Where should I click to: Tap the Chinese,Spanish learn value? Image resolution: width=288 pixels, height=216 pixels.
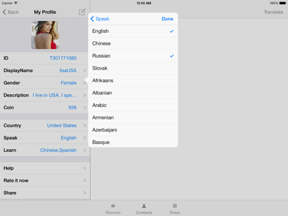tap(58, 150)
